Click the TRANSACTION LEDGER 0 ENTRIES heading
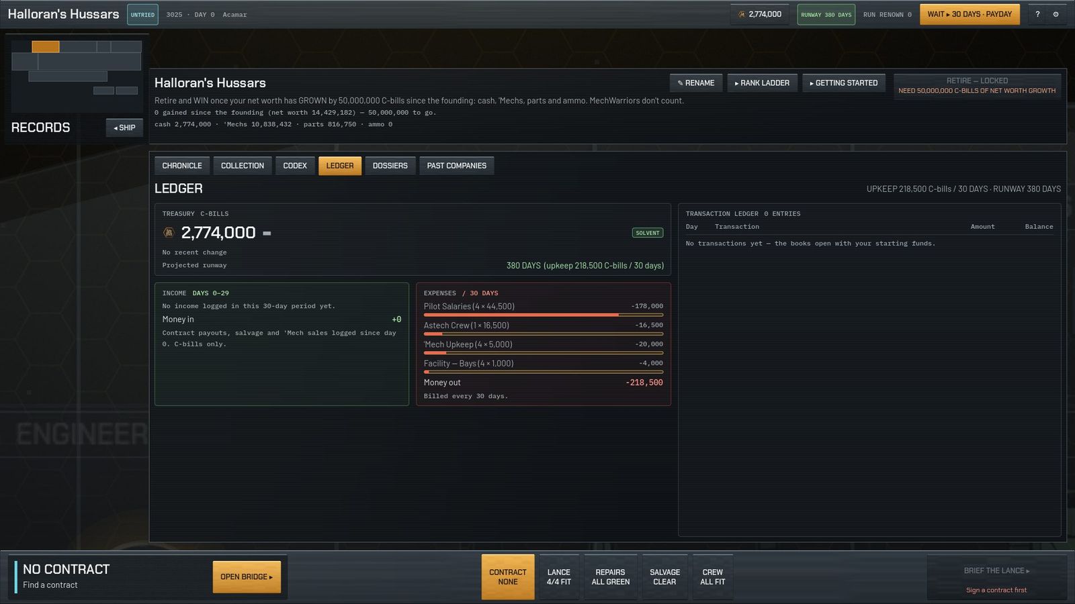Image resolution: width=1075 pixels, height=604 pixels. [743, 214]
